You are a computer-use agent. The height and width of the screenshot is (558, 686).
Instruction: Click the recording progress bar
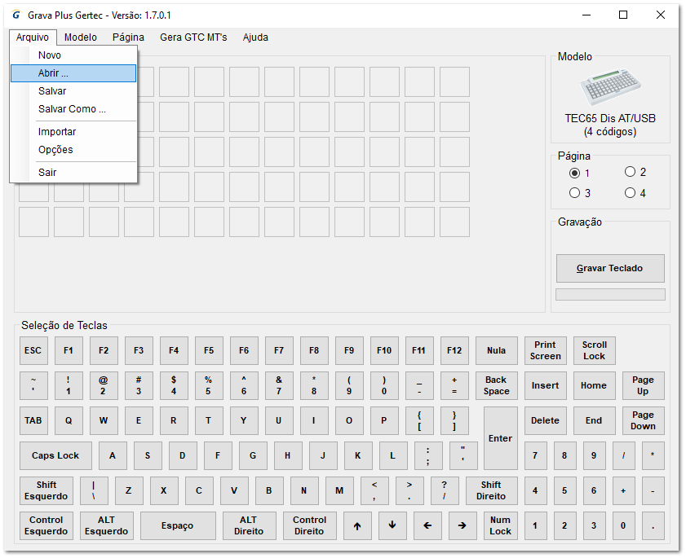coord(610,294)
